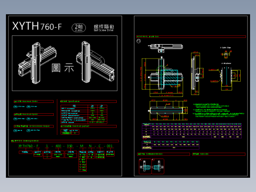The image size is (256, 192).
Task: Click the circled F1 marker on the right sheet
Action: [138, 41]
